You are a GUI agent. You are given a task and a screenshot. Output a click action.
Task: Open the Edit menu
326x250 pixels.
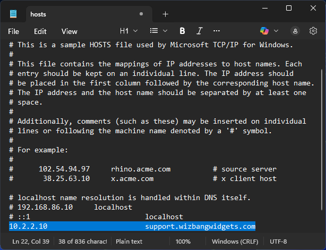coord(40,31)
